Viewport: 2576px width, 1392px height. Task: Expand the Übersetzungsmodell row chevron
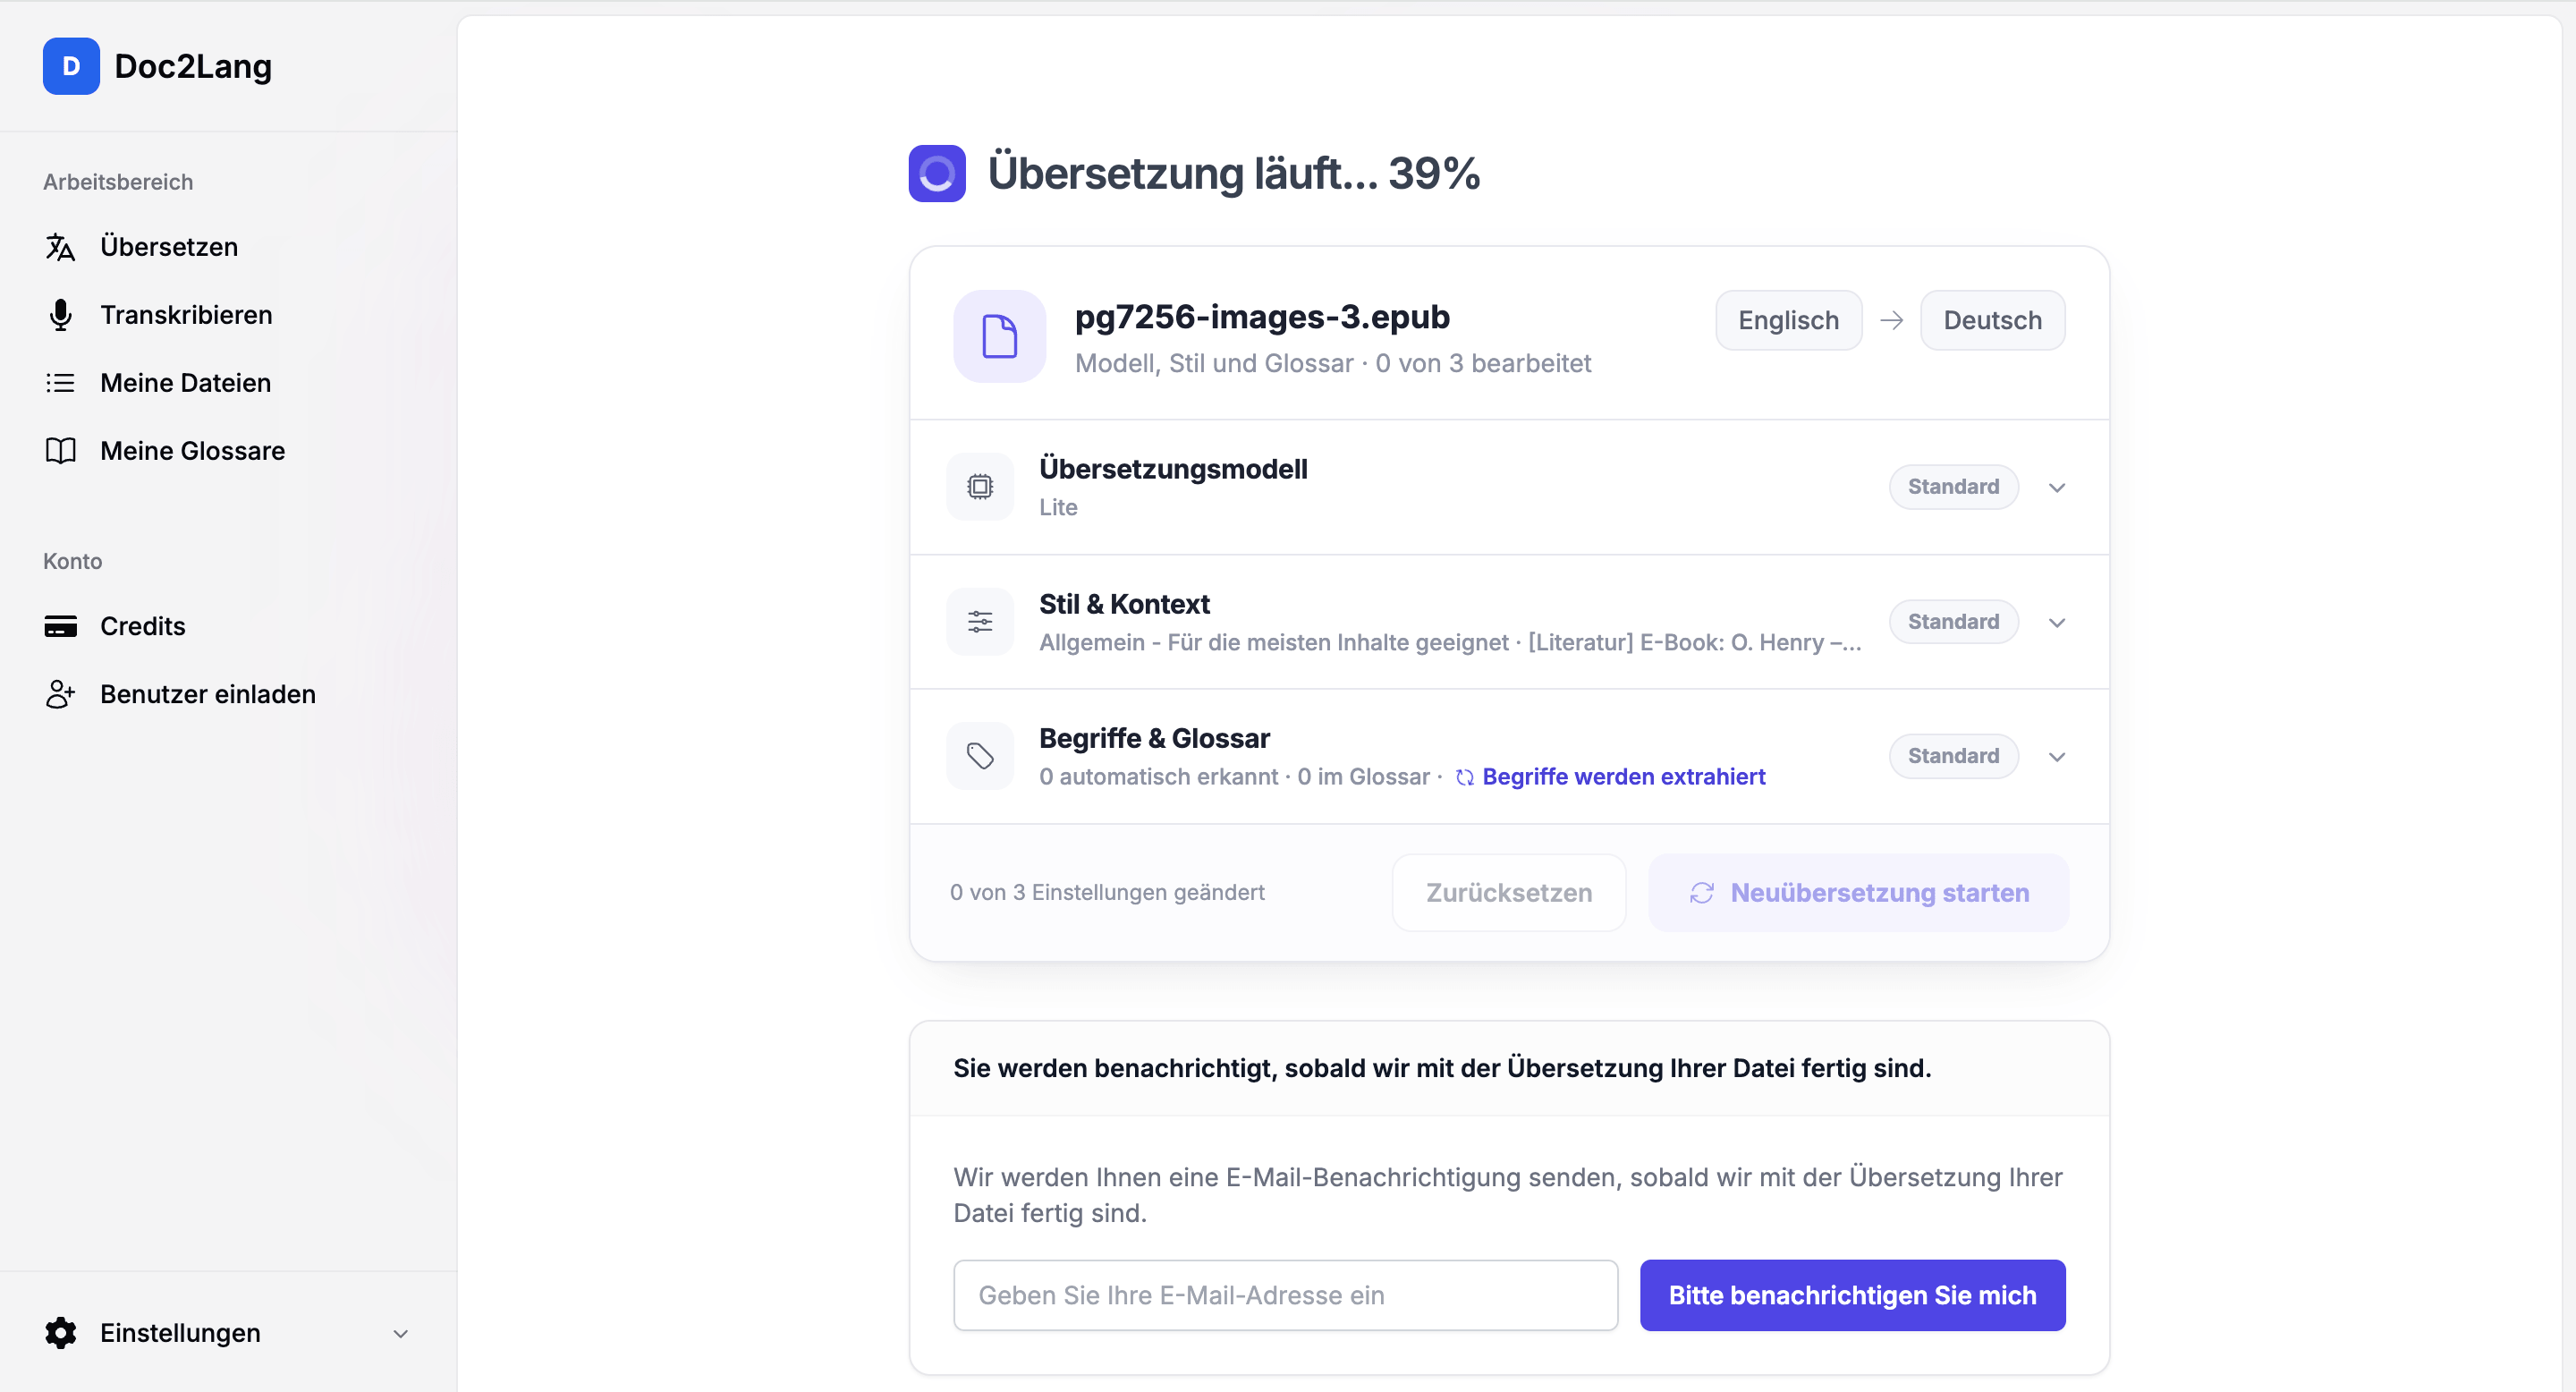click(x=2057, y=488)
